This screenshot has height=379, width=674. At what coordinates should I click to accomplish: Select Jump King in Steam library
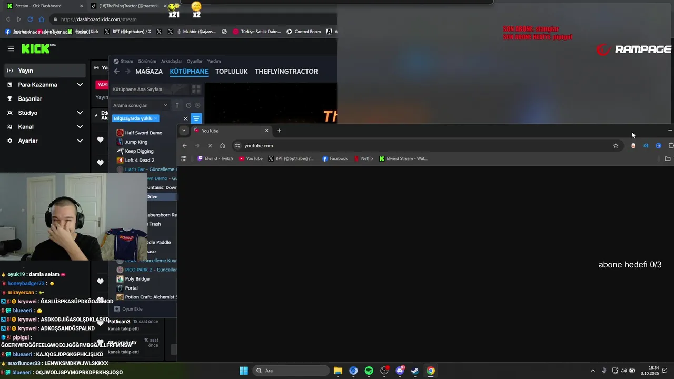136,142
